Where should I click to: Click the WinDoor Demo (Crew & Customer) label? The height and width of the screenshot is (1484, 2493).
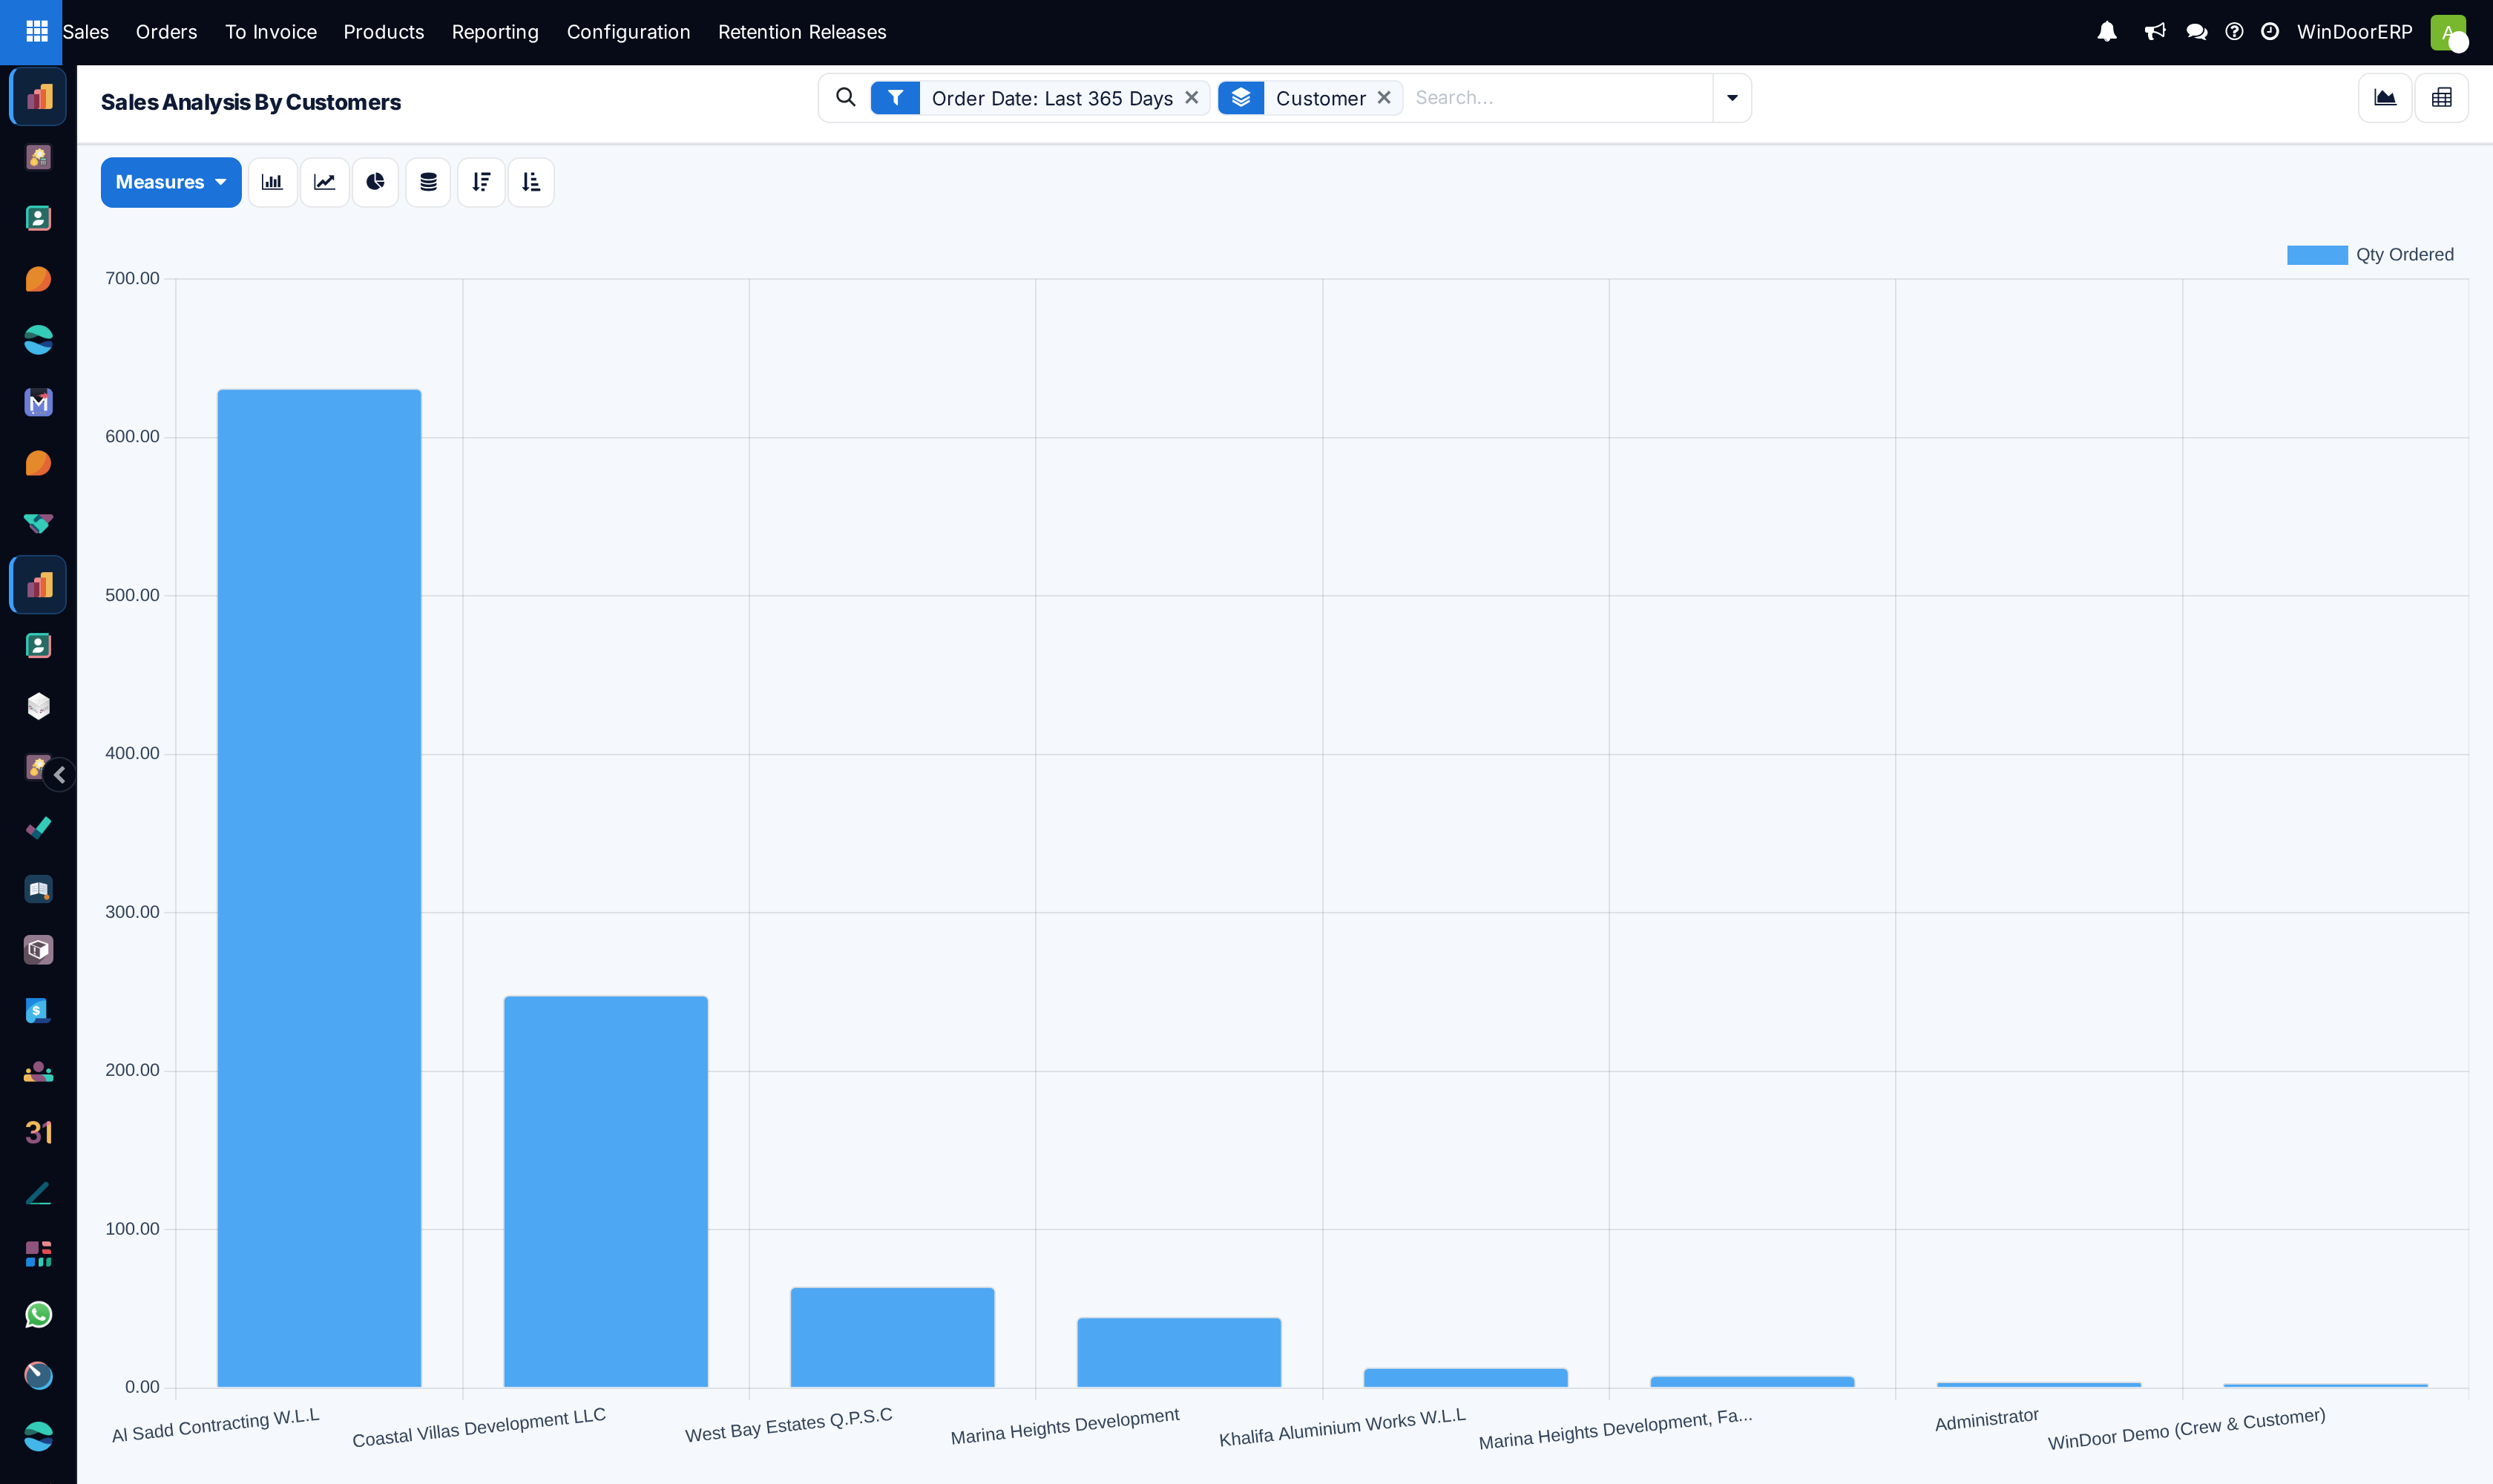click(x=2186, y=1428)
